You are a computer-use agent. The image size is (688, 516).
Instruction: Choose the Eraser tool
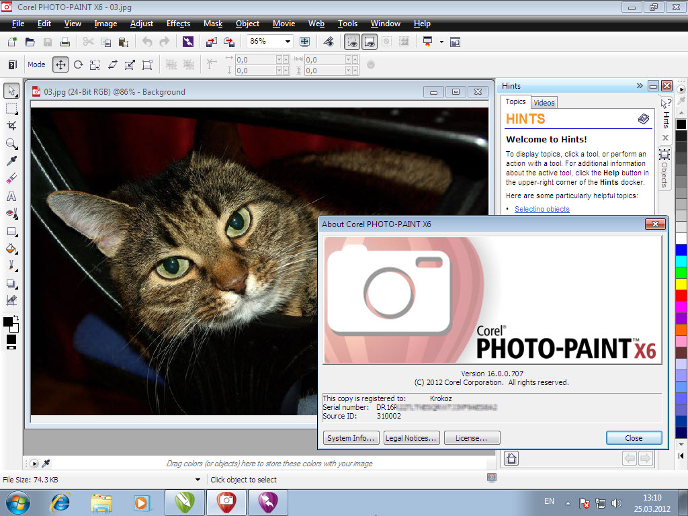(x=11, y=179)
